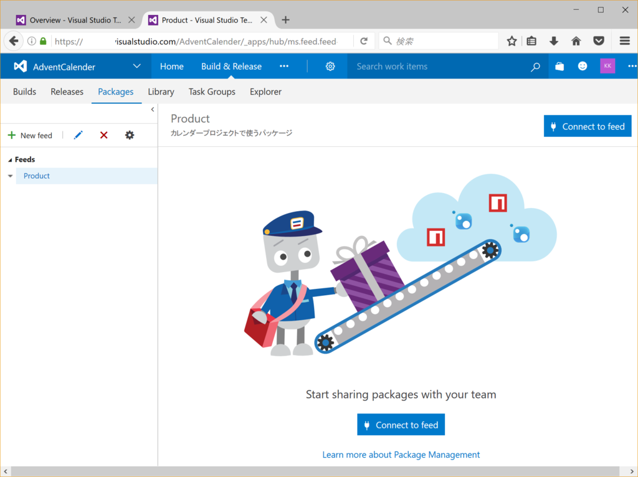The image size is (638, 477).
Task: Open feed settings gear icon in left pane
Action: pos(130,135)
